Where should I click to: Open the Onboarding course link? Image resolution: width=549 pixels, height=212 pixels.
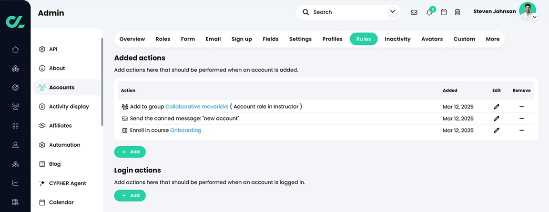(185, 131)
